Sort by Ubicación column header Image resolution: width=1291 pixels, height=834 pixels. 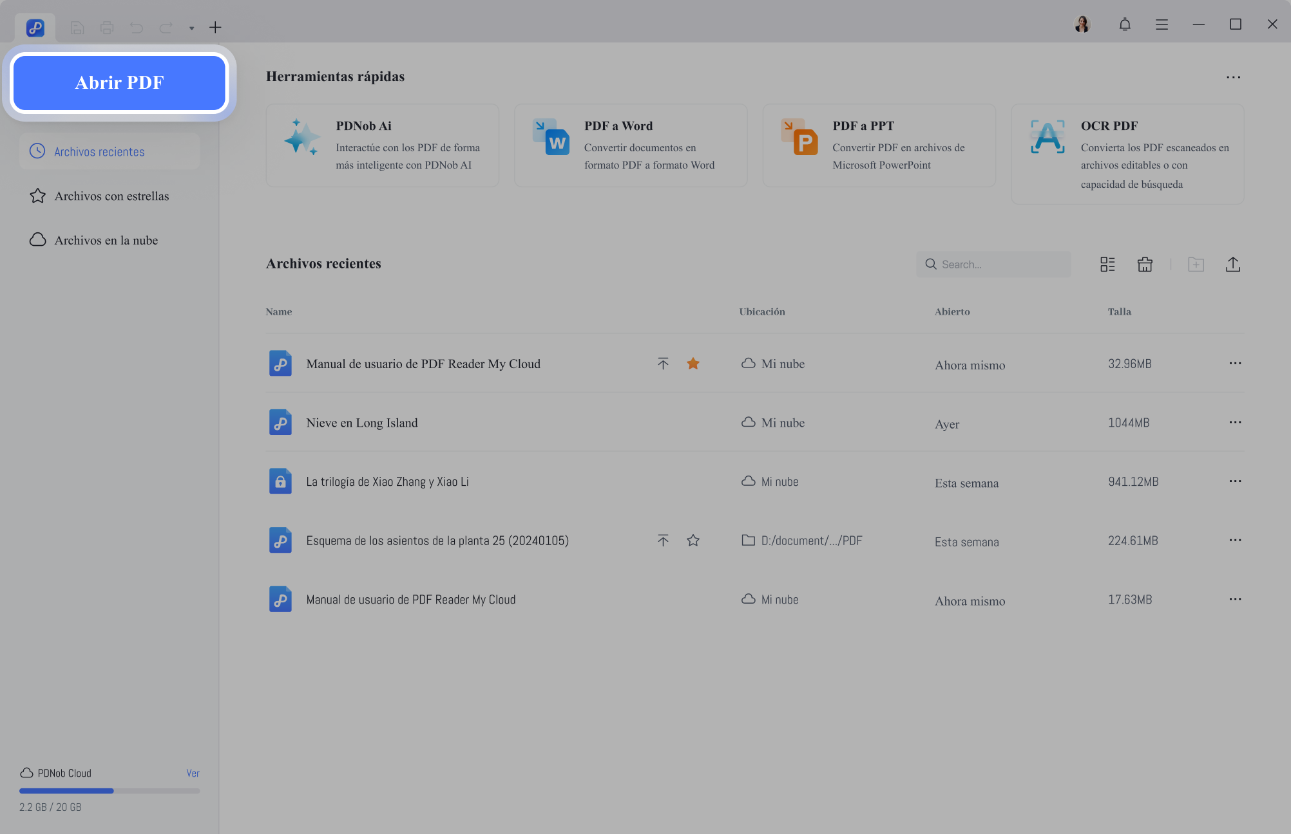point(762,311)
